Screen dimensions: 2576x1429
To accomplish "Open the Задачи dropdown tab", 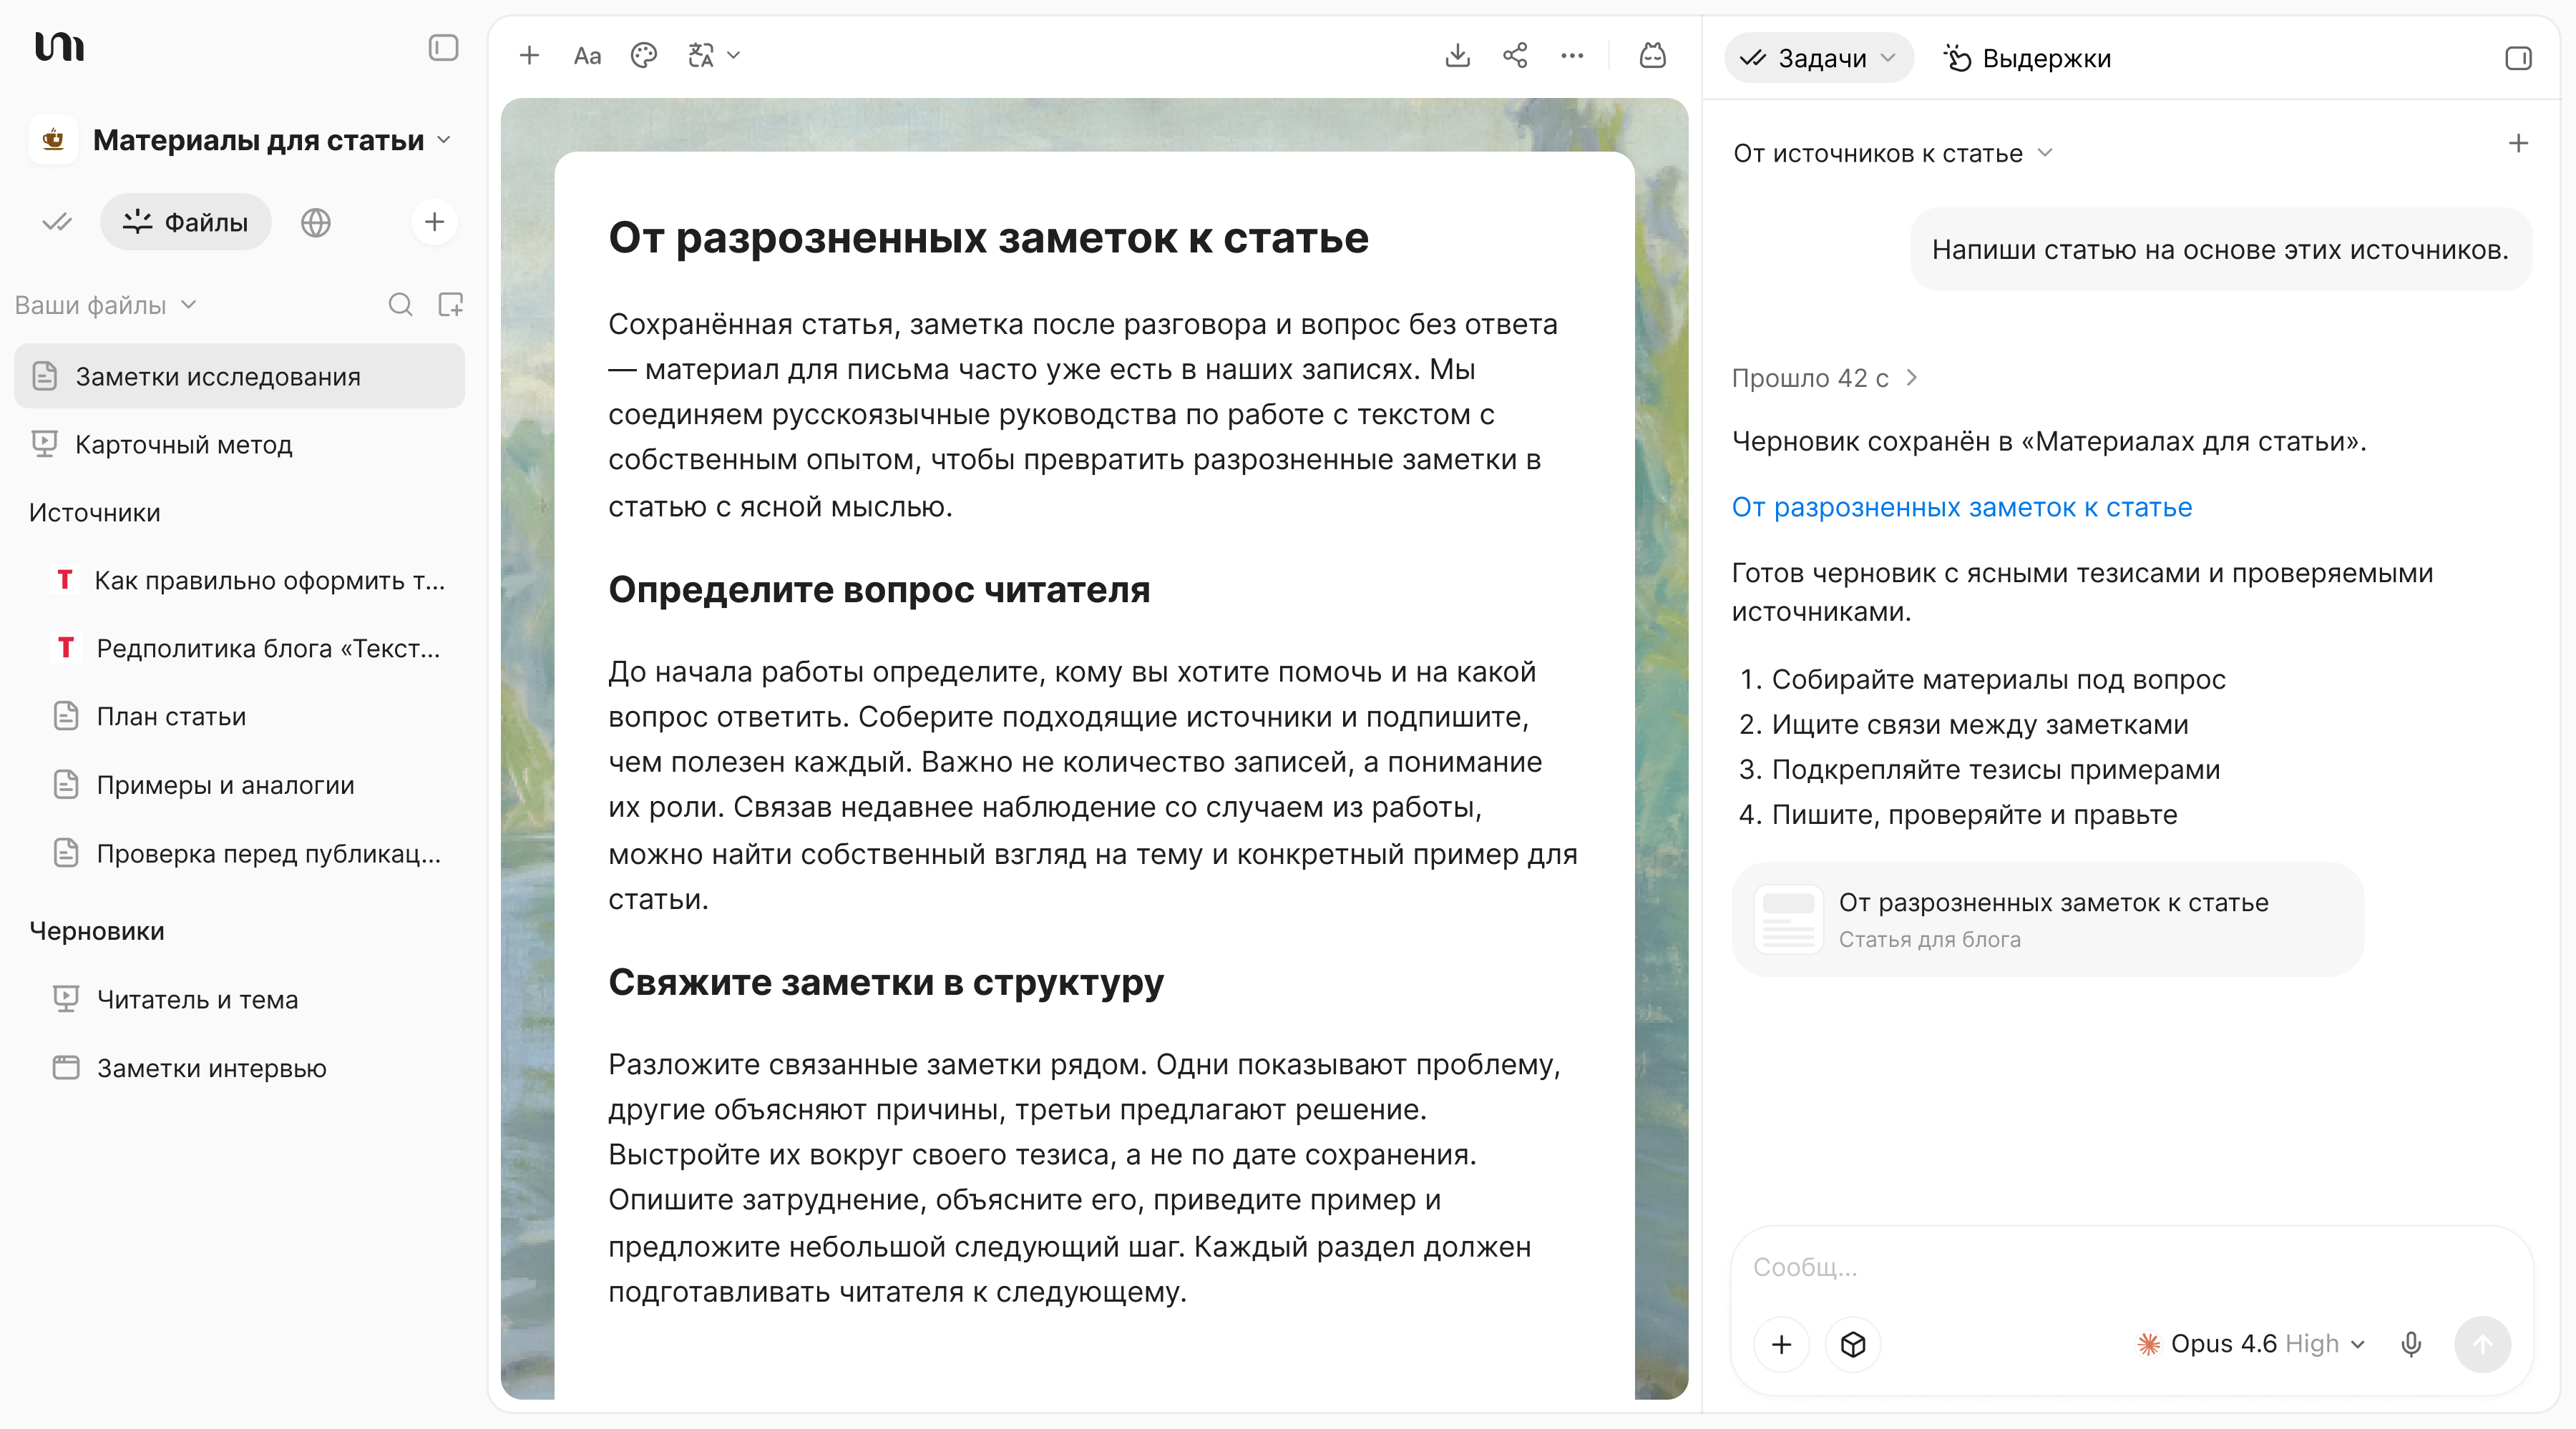I will pyautogui.click(x=1818, y=58).
